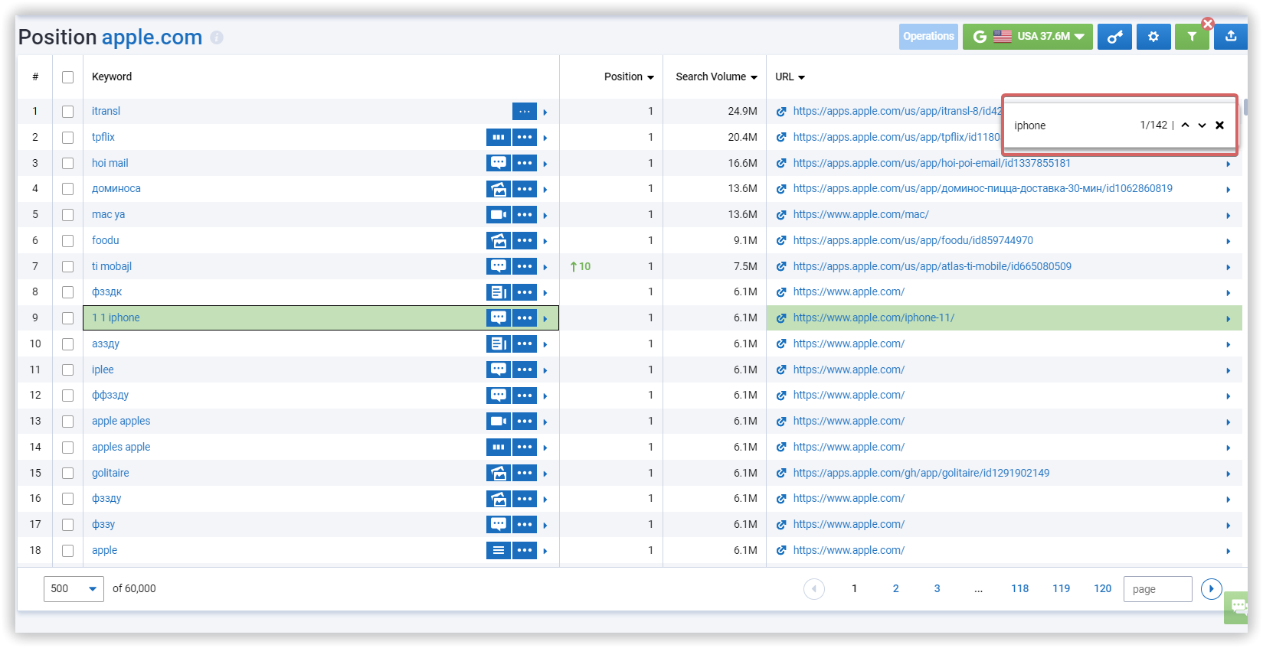1263x648 pixels.
Task: Go to page 3
Action: click(x=937, y=588)
